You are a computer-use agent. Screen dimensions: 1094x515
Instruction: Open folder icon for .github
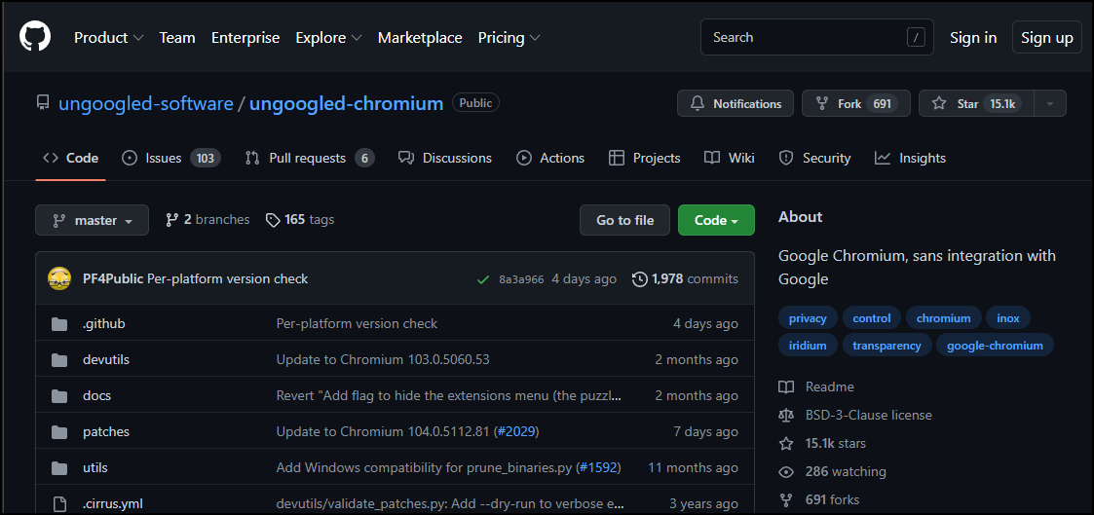tap(59, 324)
